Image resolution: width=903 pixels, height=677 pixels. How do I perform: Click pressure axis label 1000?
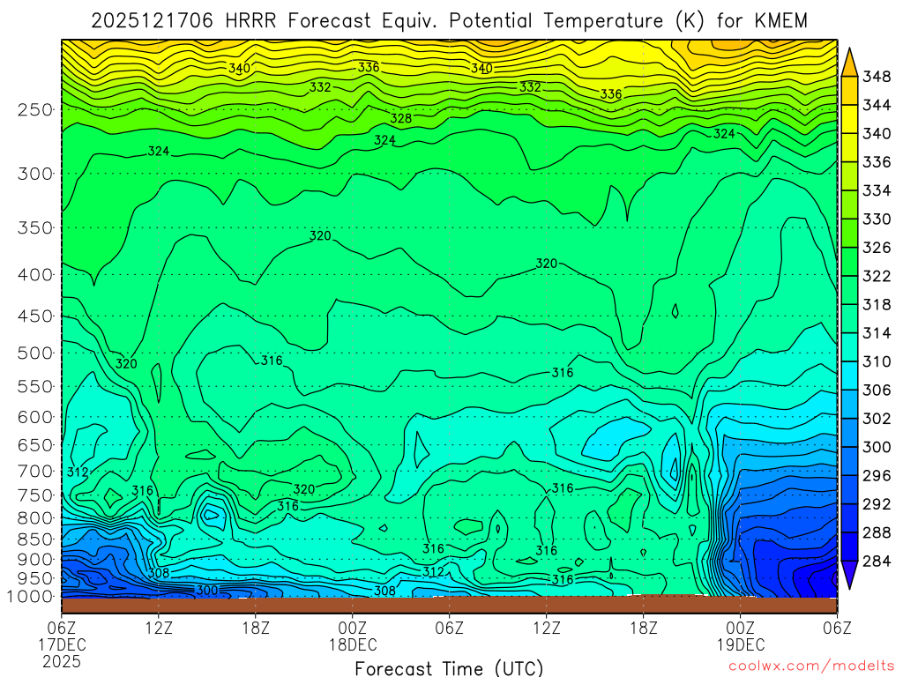point(31,597)
